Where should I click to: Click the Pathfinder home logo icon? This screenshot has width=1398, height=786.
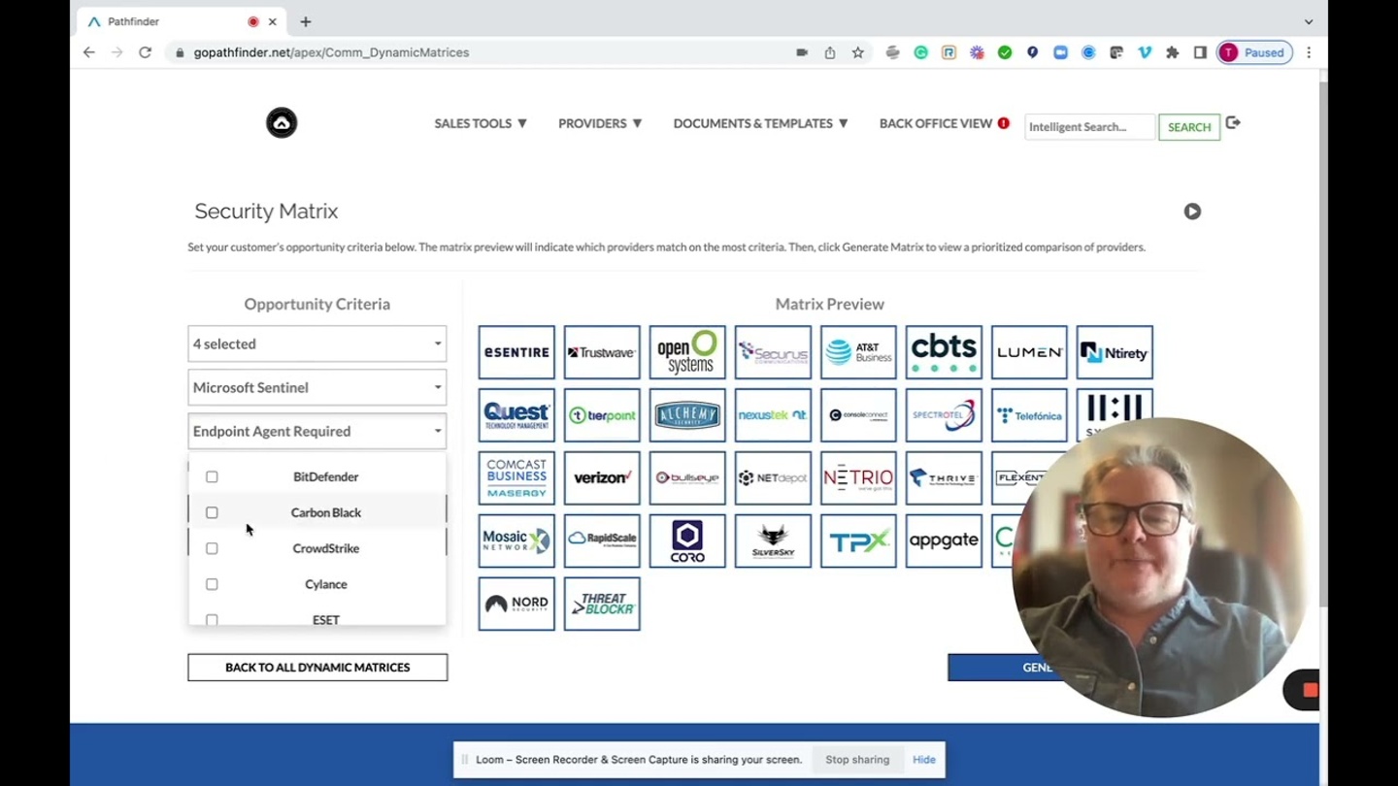[x=282, y=123]
